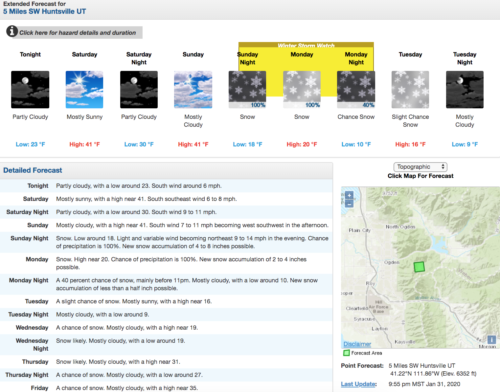This screenshot has height=392, width=500.
Task: Select the Low: 10 °F text
Action: click(356, 144)
